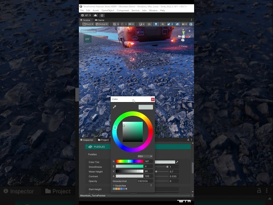This screenshot has width=273, height=205.
Task: Expand the scene camera dropdown arrow
Action: (186, 24)
